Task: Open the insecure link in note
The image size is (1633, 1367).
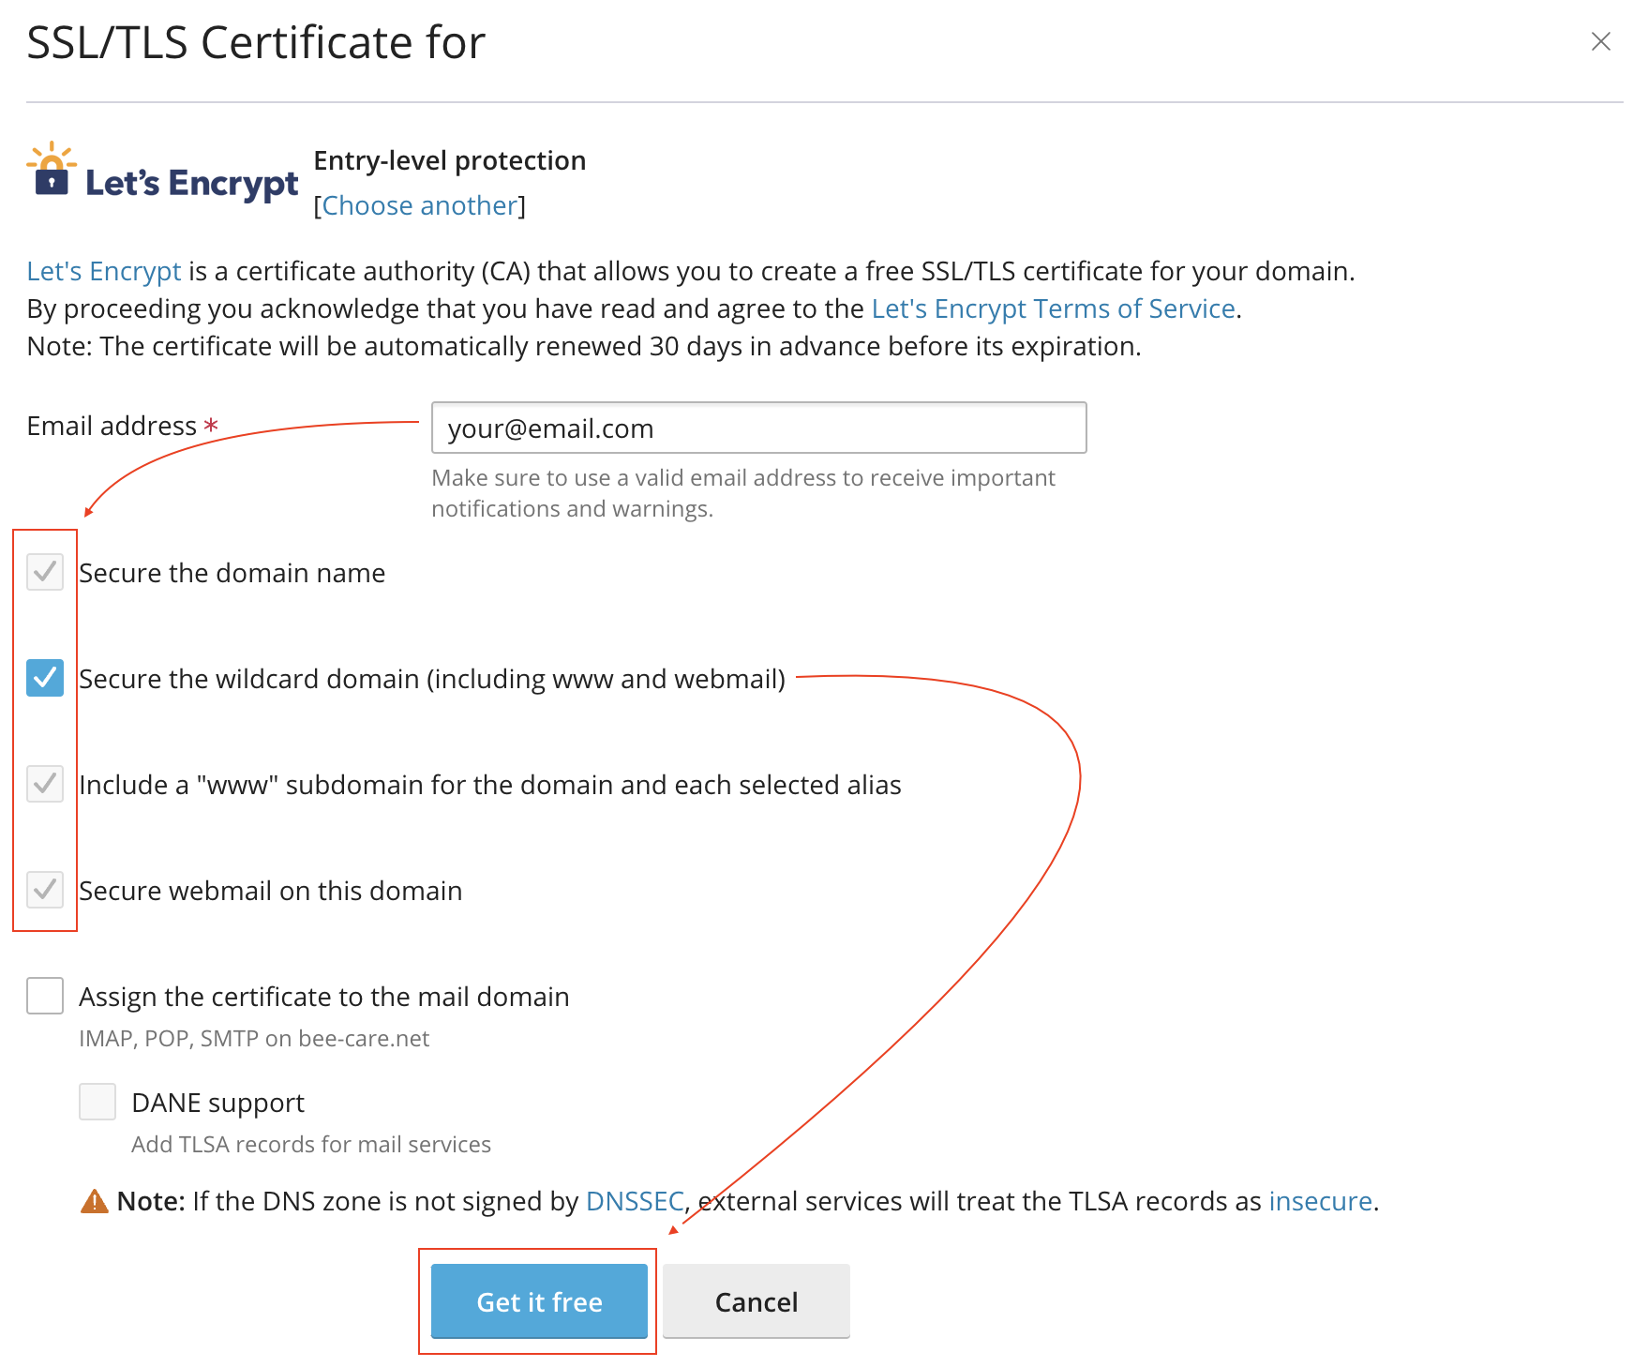Action: (1320, 1201)
